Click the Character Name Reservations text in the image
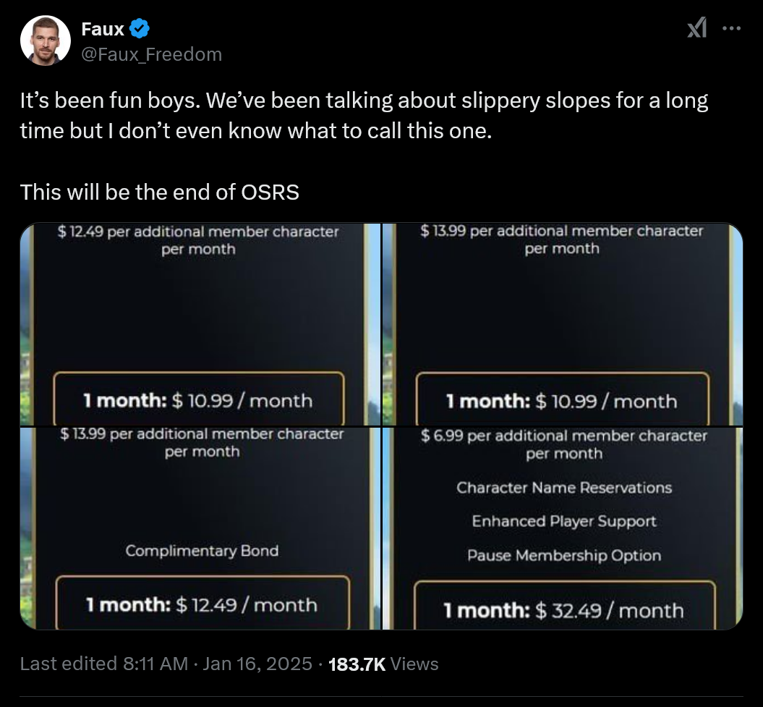 (x=564, y=487)
